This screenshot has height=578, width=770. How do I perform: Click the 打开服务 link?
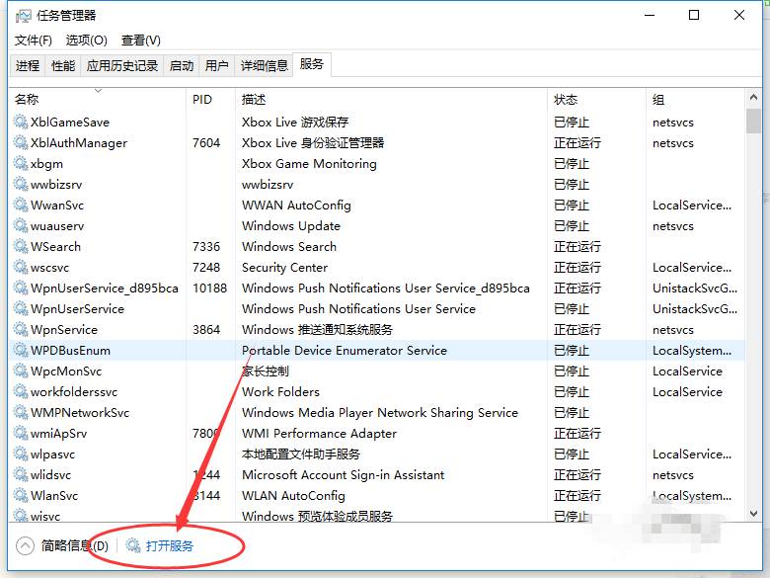point(170,545)
